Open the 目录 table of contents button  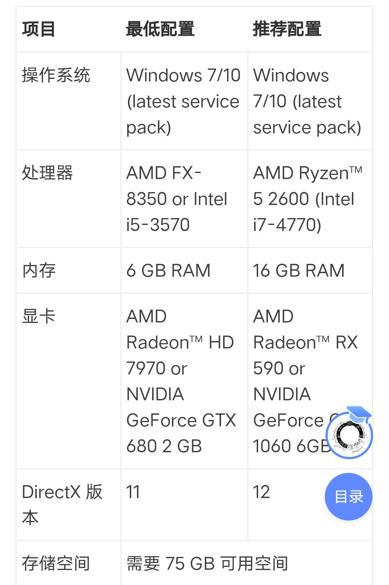[348, 496]
